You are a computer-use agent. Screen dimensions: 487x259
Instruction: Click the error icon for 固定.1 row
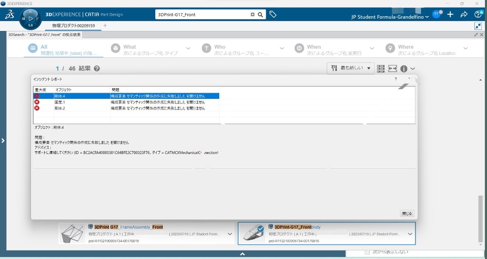[x=37, y=102]
